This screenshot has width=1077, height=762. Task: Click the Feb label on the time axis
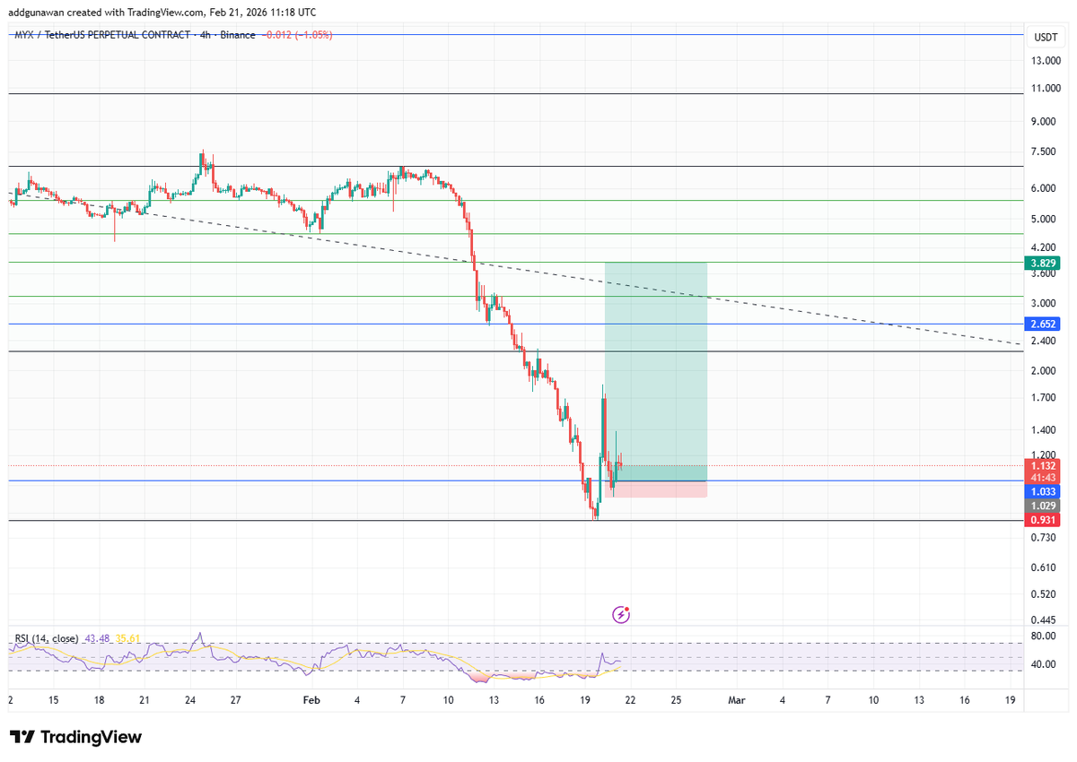click(x=311, y=699)
